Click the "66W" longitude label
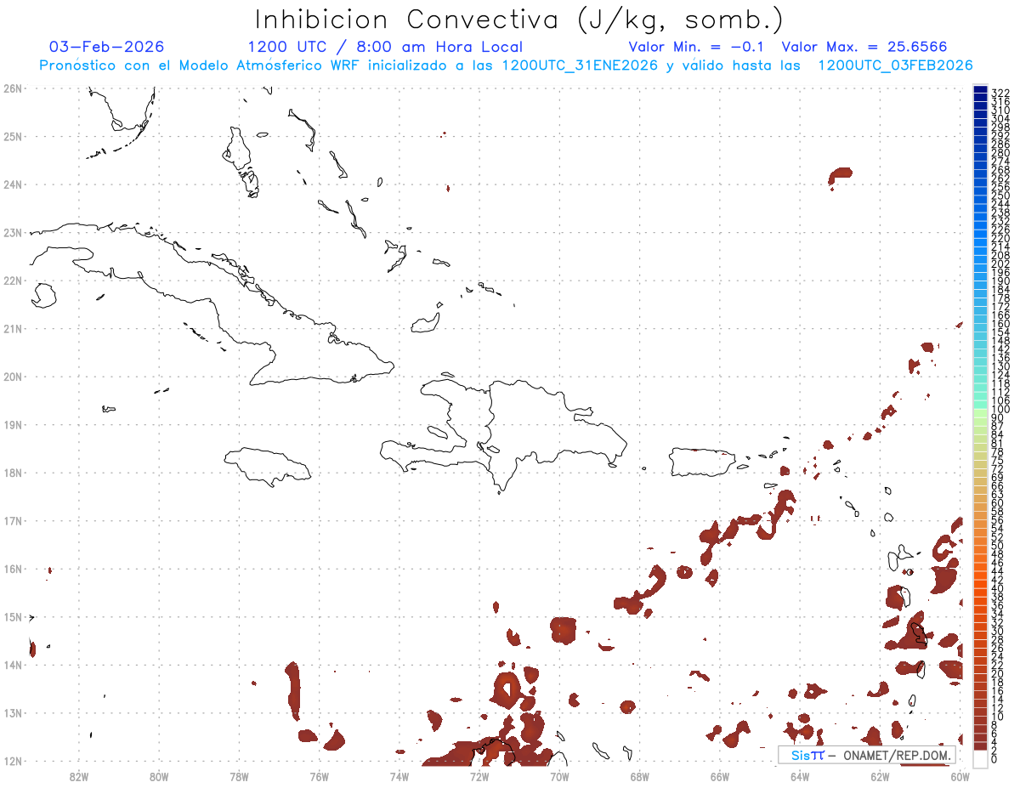 [x=719, y=775]
